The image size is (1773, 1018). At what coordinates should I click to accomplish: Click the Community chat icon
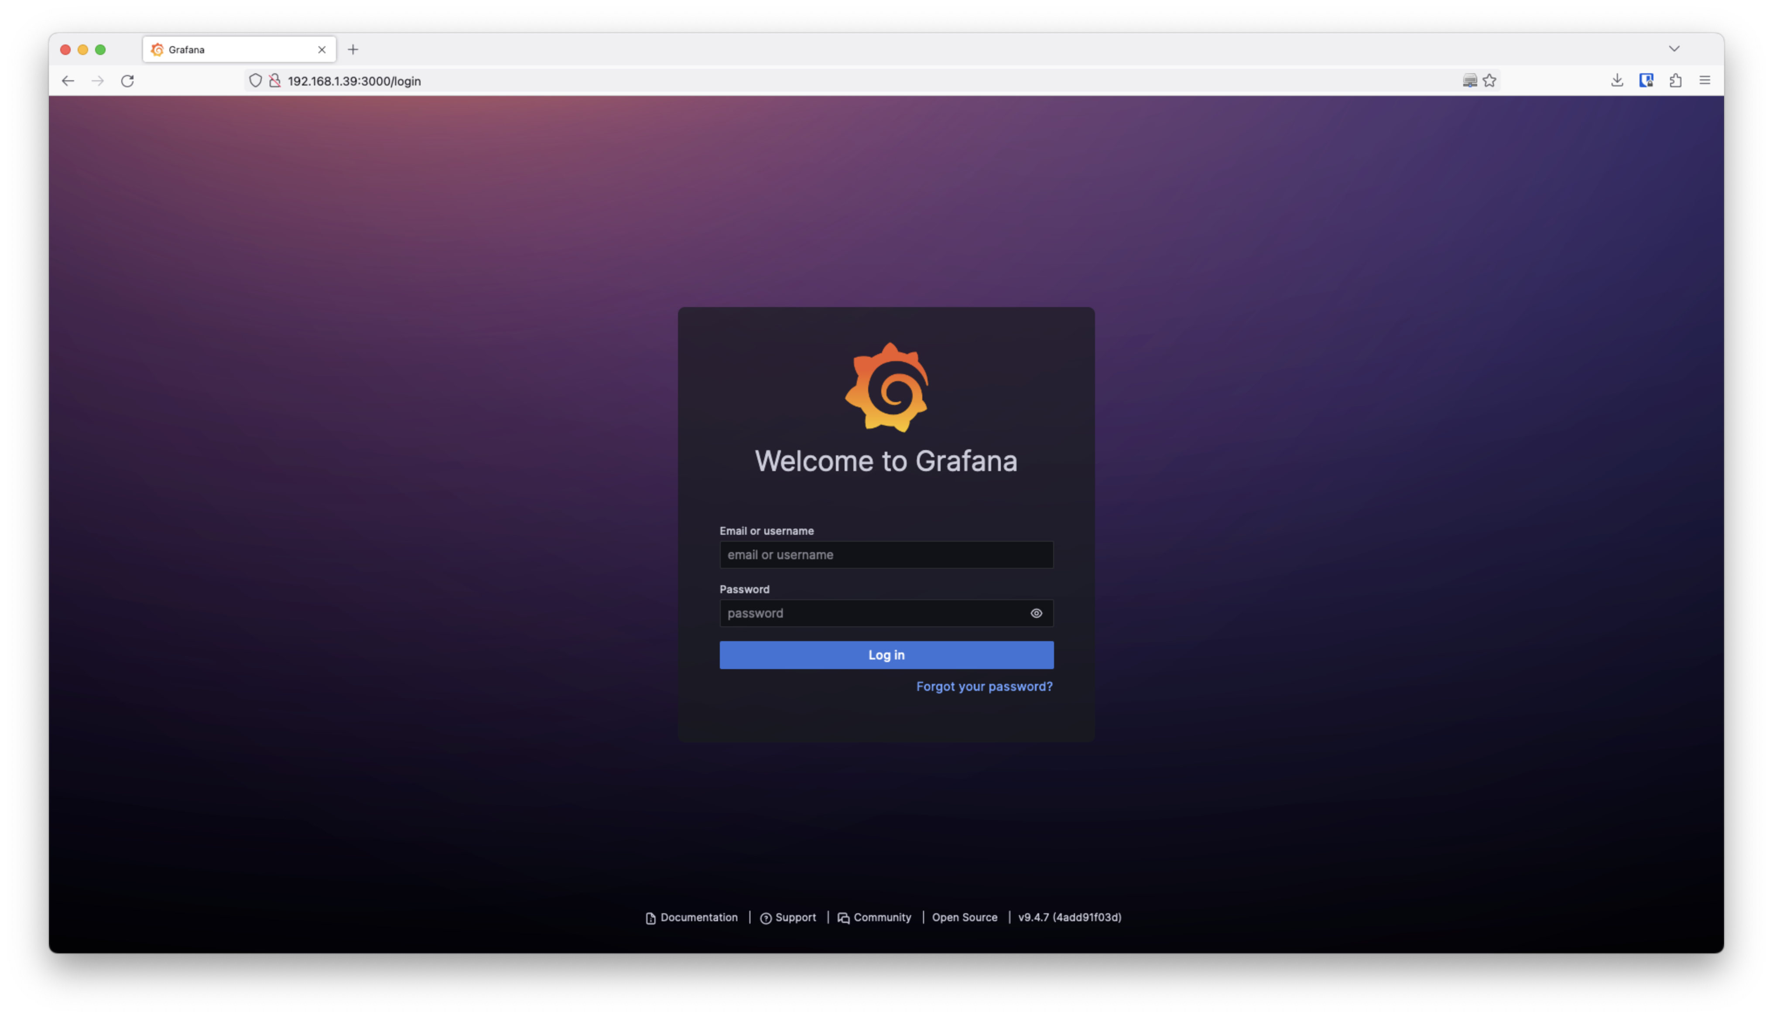(x=843, y=917)
